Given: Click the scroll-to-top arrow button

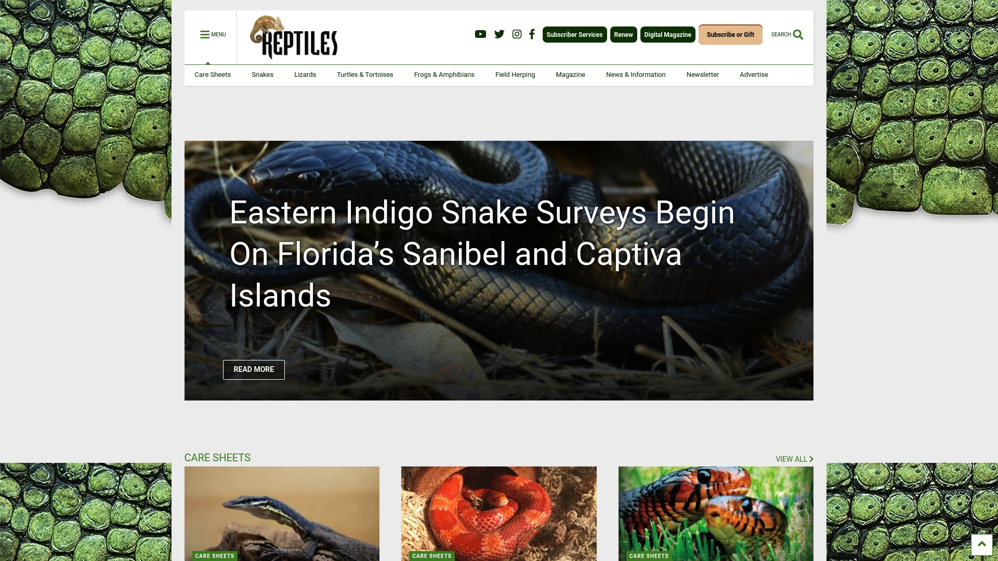Looking at the screenshot, I should (981, 544).
